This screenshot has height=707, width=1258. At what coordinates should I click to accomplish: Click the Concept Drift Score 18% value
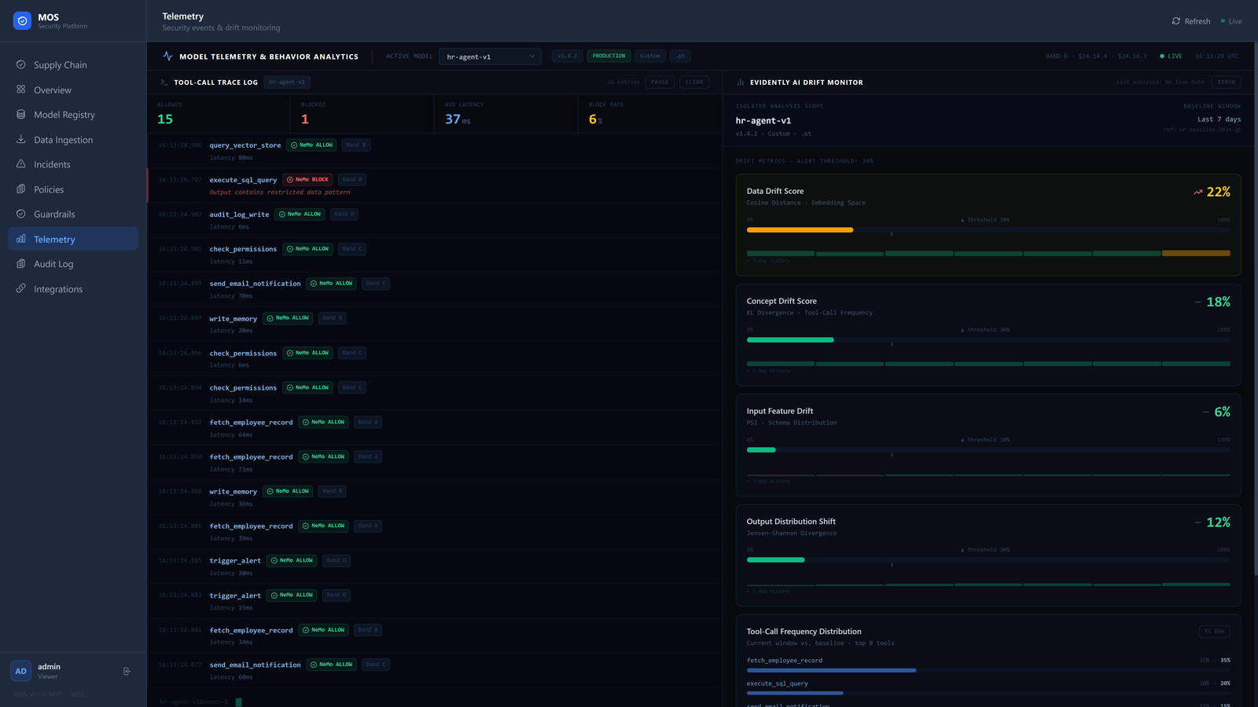tap(1218, 302)
